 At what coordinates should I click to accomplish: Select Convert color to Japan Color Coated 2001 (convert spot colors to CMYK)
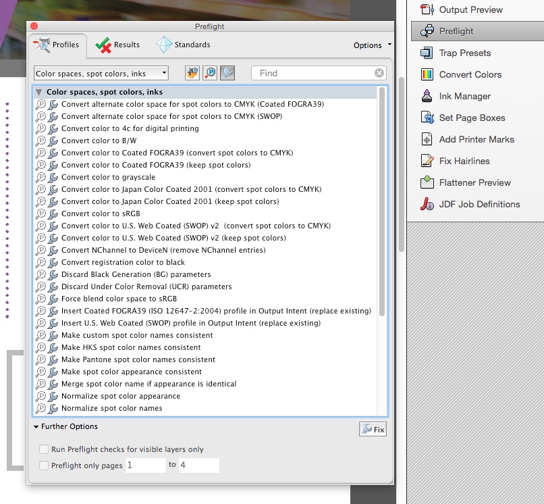pyautogui.click(x=192, y=189)
